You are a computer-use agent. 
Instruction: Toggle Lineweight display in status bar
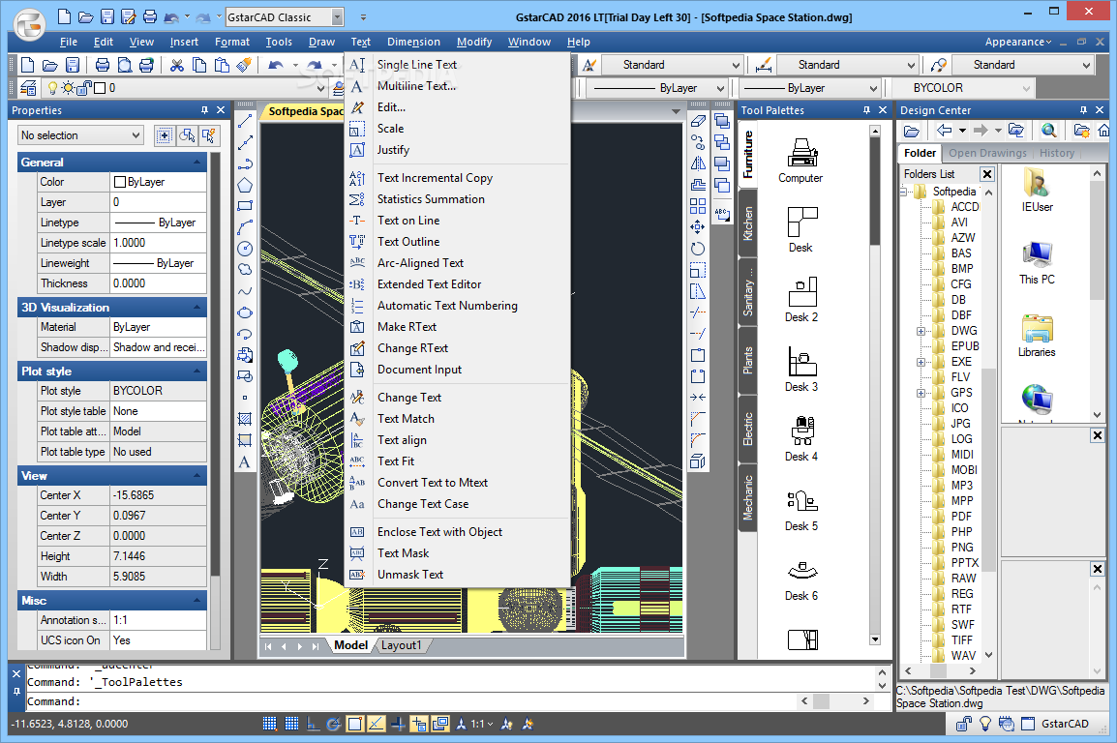click(x=398, y=724)
